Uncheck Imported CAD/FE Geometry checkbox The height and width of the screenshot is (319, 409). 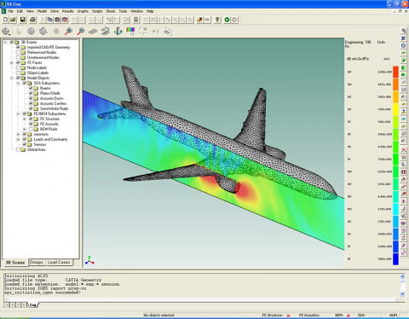pyautogui.click(x=18, y=47)
